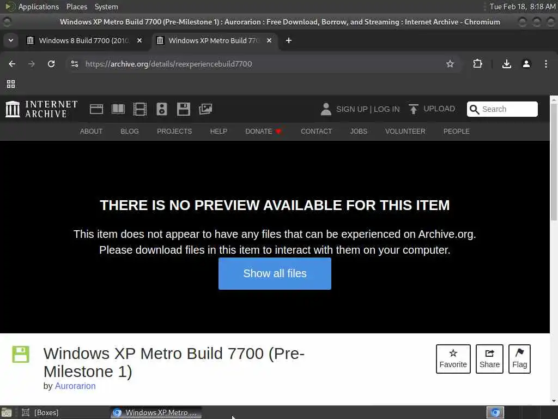Open the JOBS page

(x=359, y=131)
